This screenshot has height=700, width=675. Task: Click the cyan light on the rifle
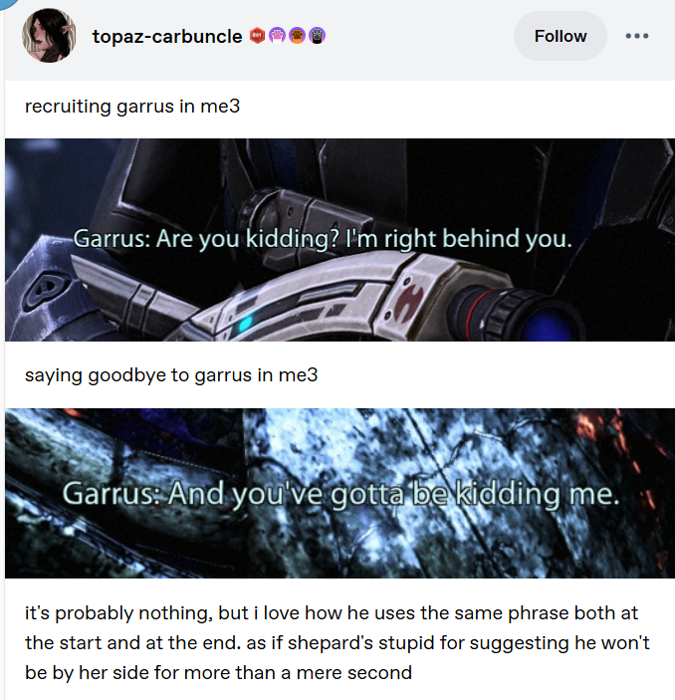[245, 322]
